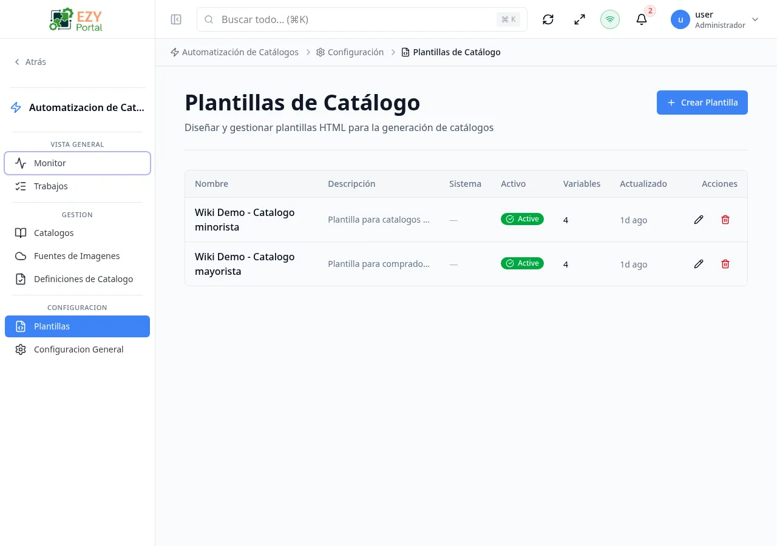The height and width of the screenshot is (546, 777).
Task: Go back with the Atrás link
Action: 30,62
